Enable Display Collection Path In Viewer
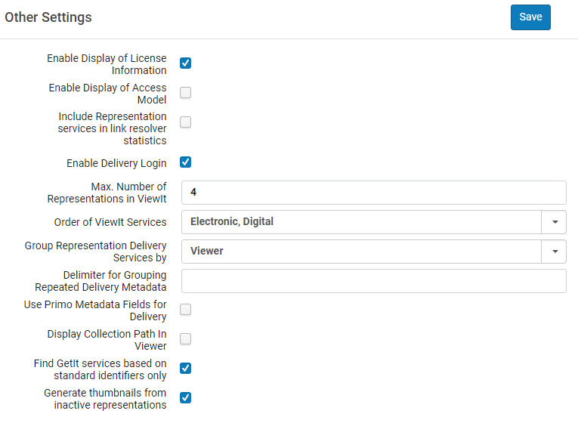 (185, 339)
